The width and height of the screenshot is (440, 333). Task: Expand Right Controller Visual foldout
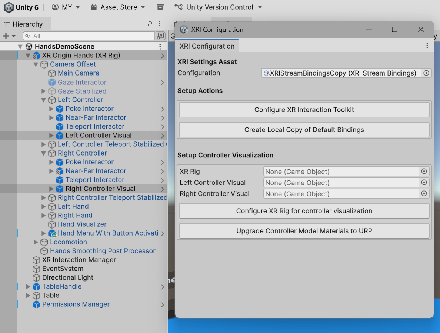click(51, 189)
